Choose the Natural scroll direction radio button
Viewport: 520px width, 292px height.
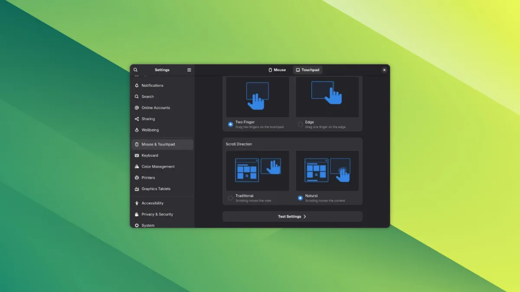[300, 198]
